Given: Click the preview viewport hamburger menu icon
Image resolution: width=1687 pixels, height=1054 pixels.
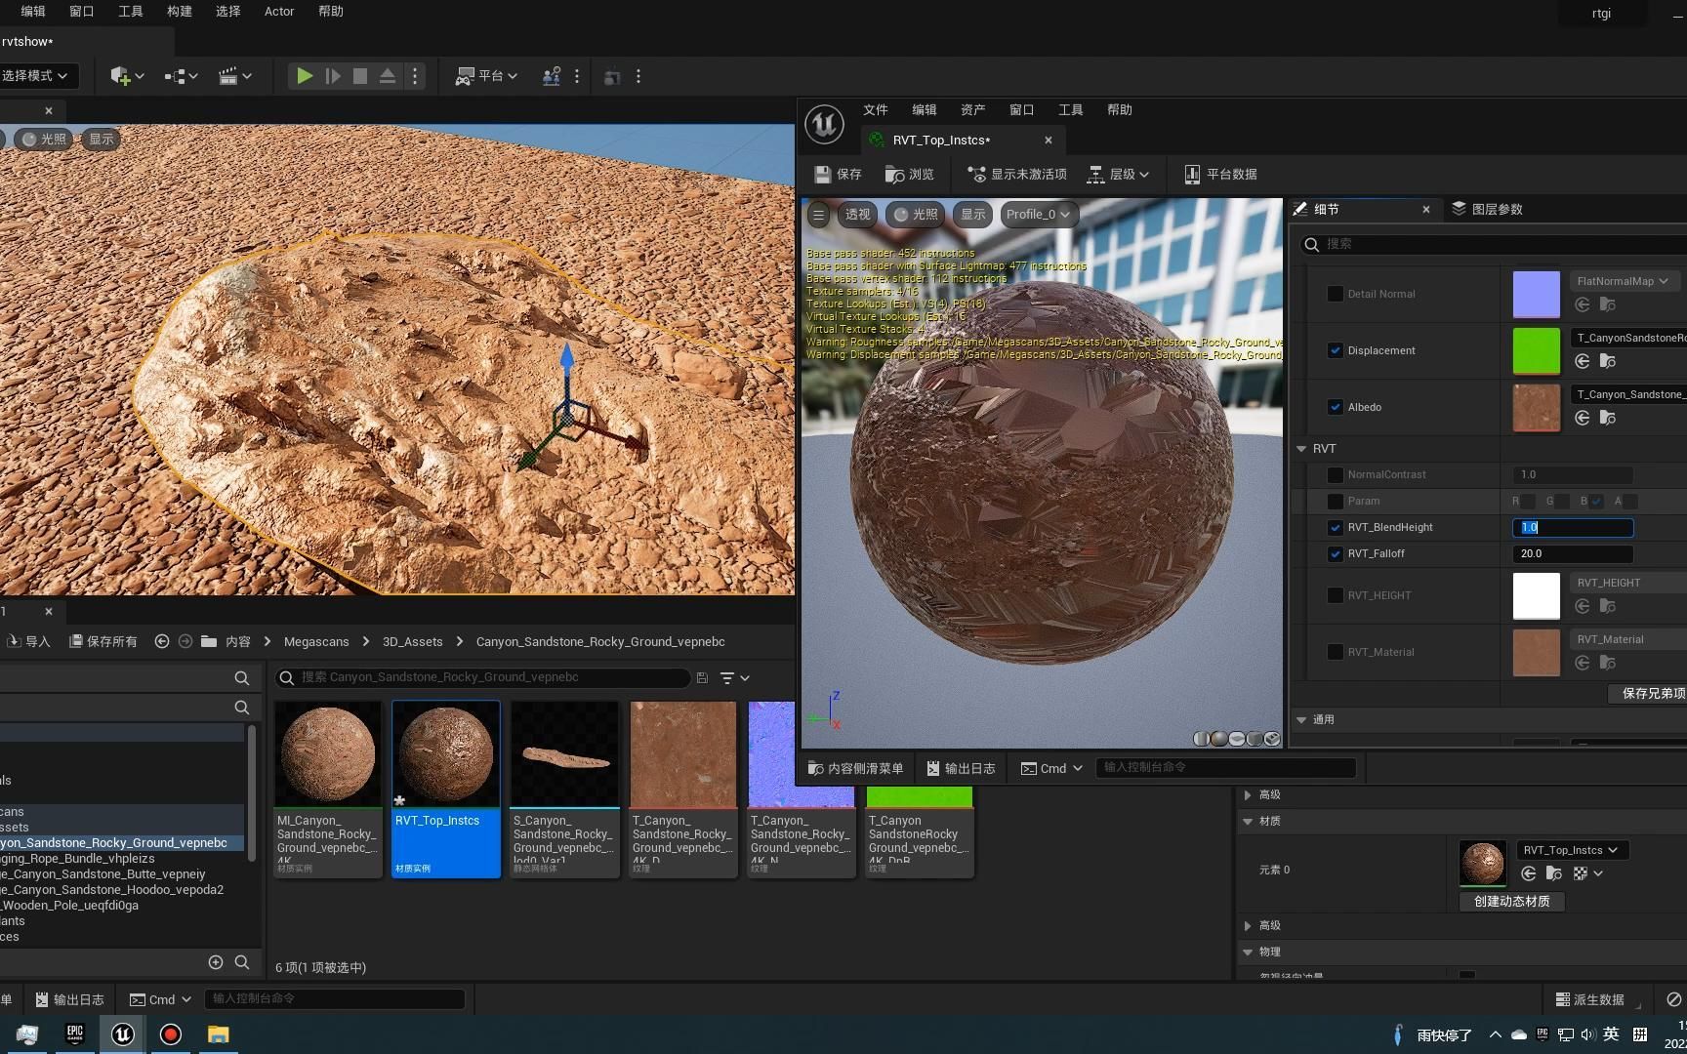Looking at the screenshot, I should click(819, 215).
